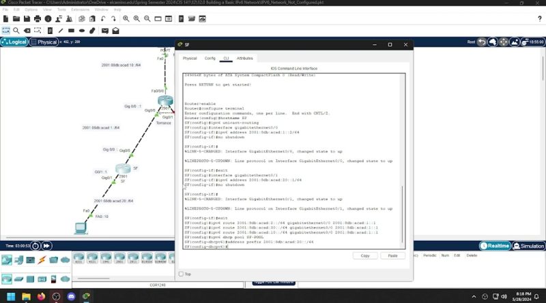Switch to Realtime mode

tap(495, 246)
